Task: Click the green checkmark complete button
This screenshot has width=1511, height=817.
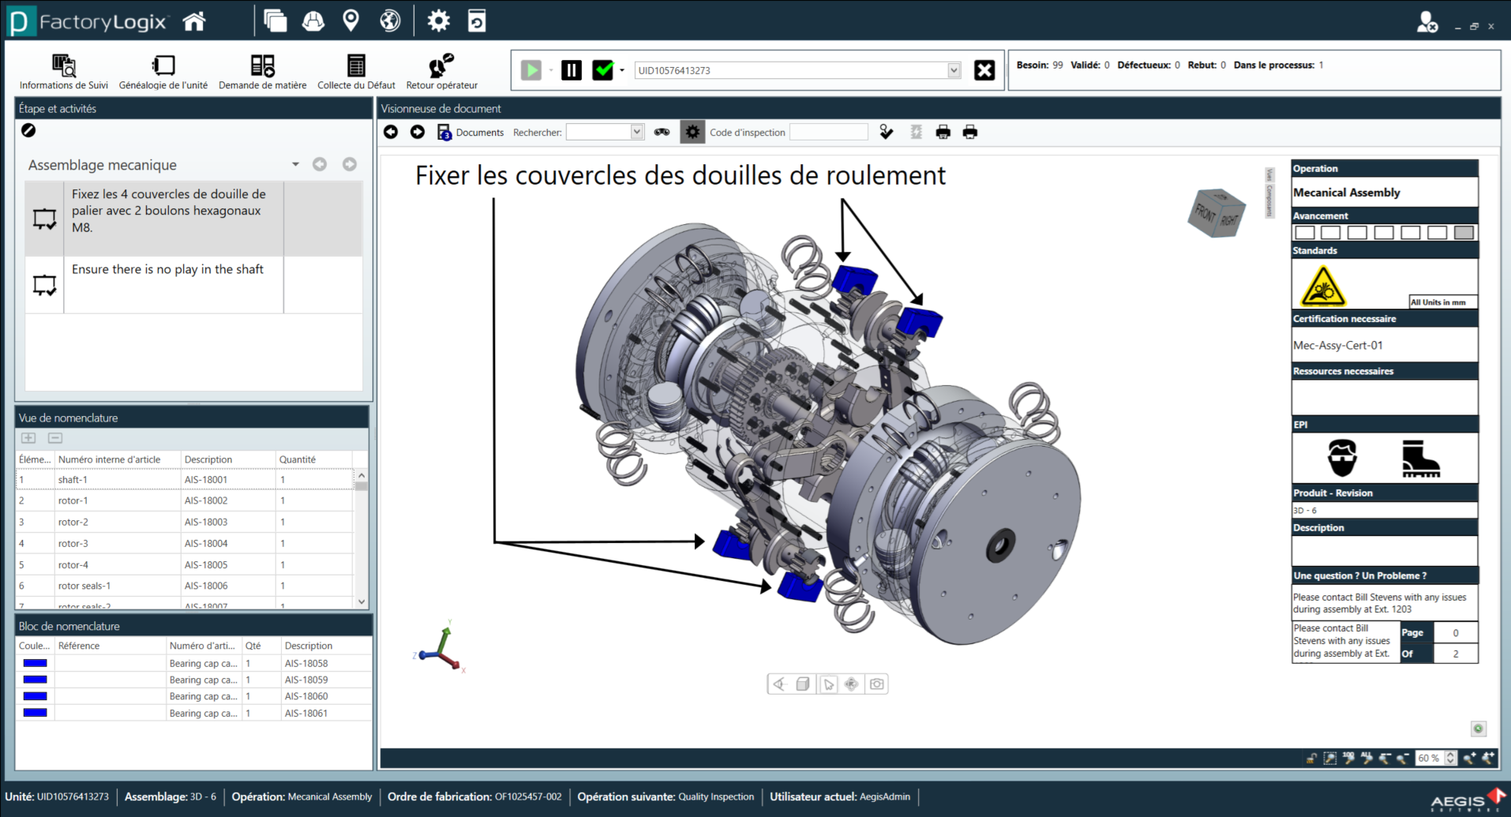Action: click(x=603, y=70)
